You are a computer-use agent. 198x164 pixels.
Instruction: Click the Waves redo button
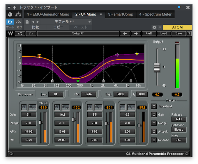[31, 33]
